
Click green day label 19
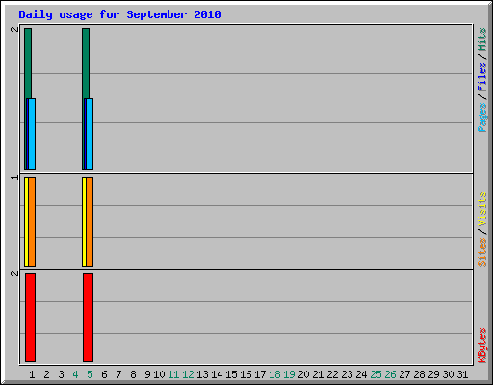pos(289,374)
